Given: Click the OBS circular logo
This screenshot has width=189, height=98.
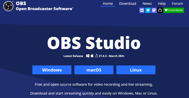Looking at the screenshot, I should 8,6.
